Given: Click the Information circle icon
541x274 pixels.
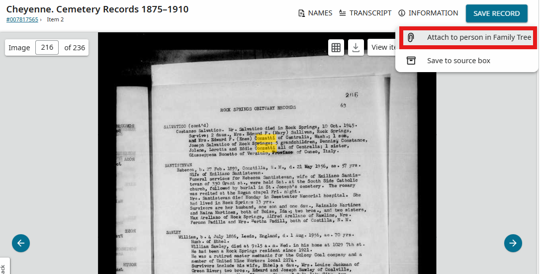Looking at the screenshot, I should coord(402,13).
